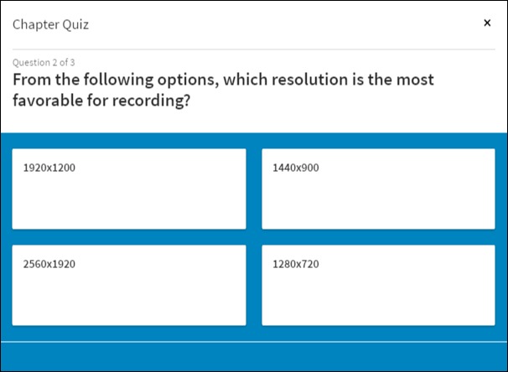Click the "1920x1200" label text
This screenshot has width=508, height=372.
tap(49, 168)
